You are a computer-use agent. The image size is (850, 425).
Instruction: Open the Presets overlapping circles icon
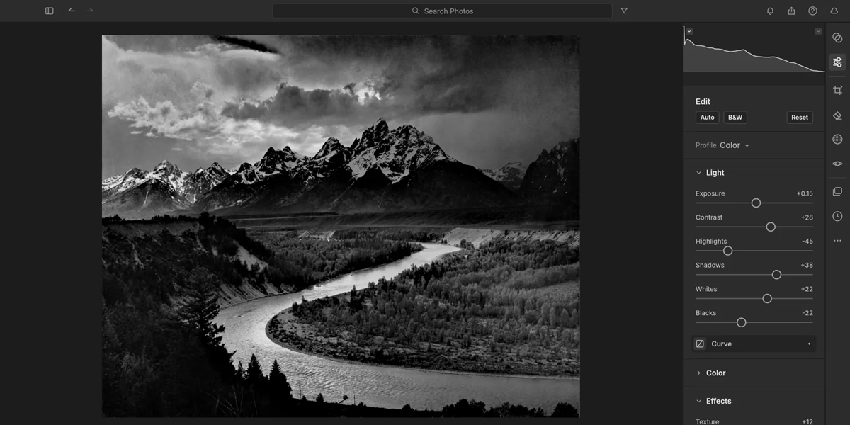[x=837, y=38]
